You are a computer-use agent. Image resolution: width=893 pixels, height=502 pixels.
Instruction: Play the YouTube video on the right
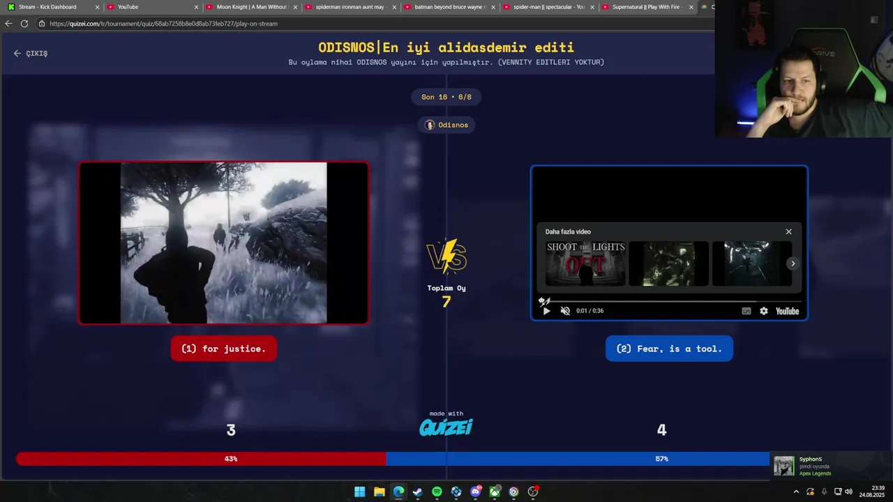tap(546, 311)
